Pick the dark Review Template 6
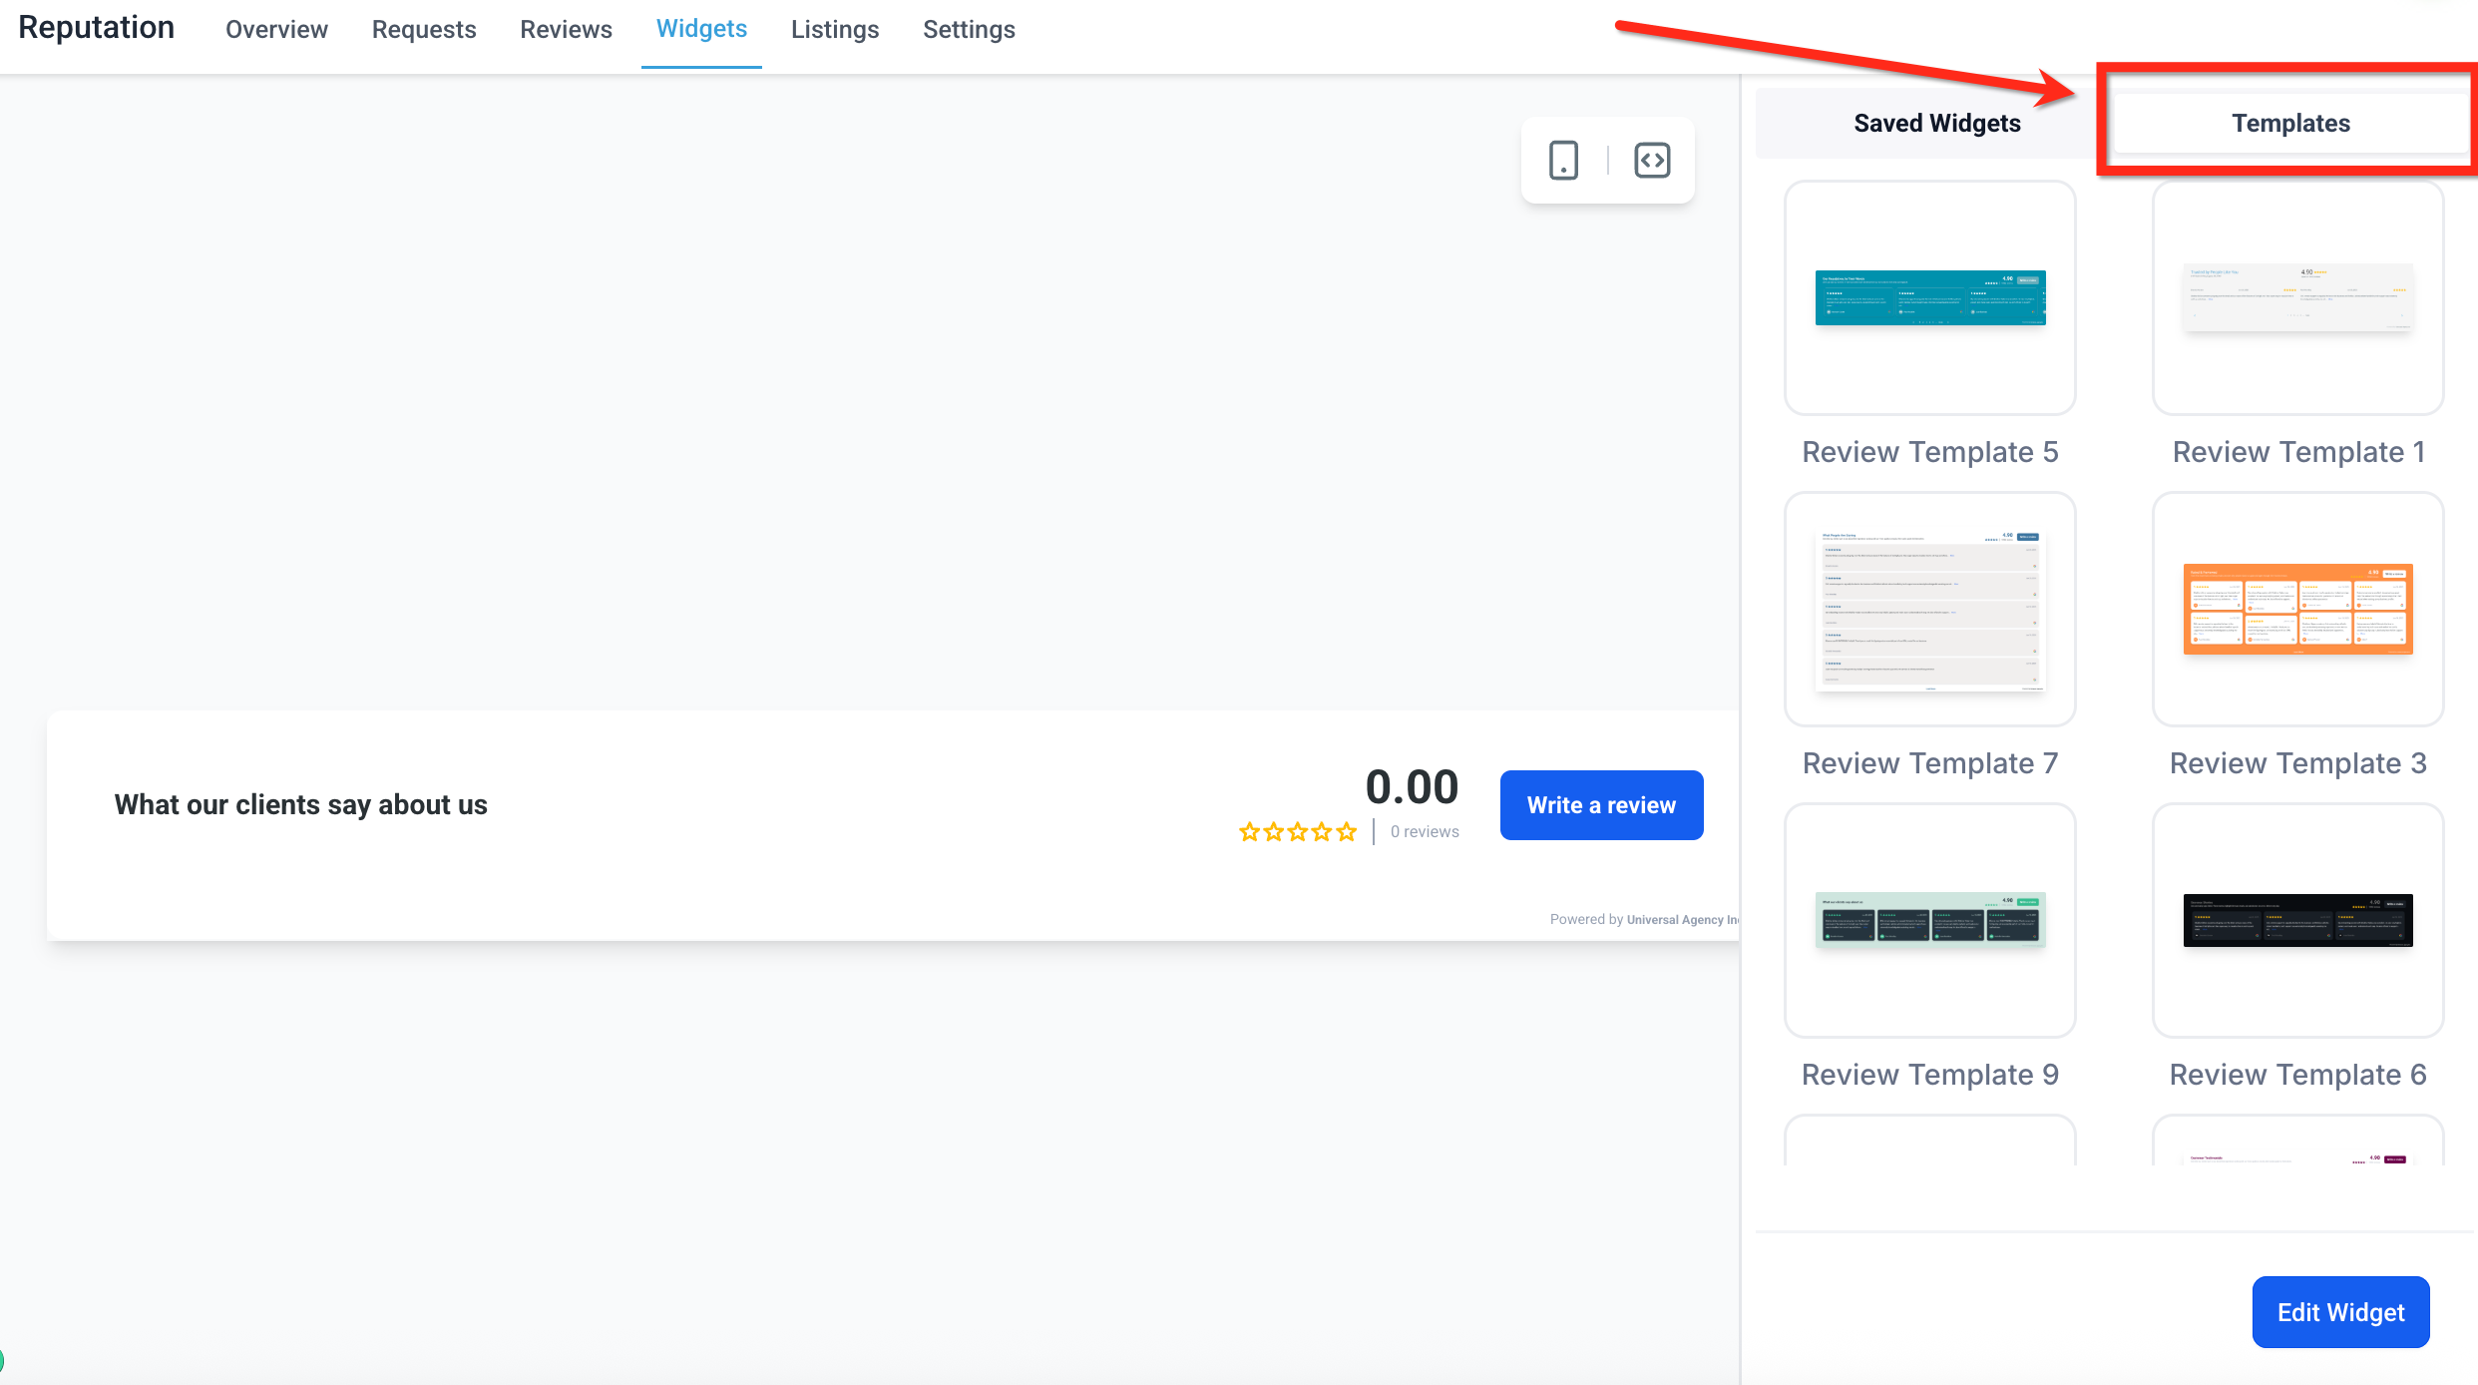This screenshot has height=1385, width=2478. tap(2297, 920)
